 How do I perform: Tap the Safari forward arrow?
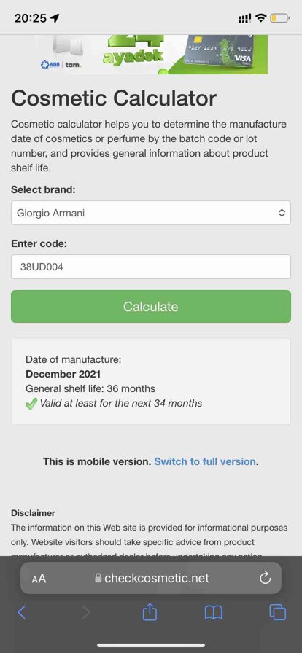click(x=86, y=612)
